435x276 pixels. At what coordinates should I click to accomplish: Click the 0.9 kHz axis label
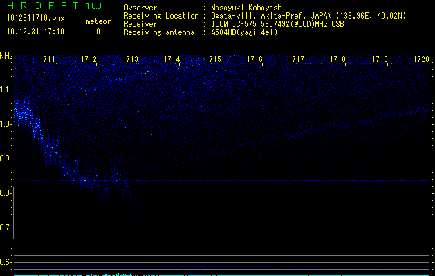coord(6,159)
